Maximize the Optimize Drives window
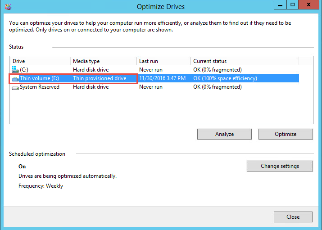The width and height of the screenshot is (322, 230). tap(293, 5)
